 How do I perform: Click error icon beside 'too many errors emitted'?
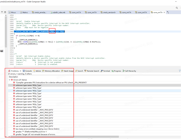tap(14, 129)
